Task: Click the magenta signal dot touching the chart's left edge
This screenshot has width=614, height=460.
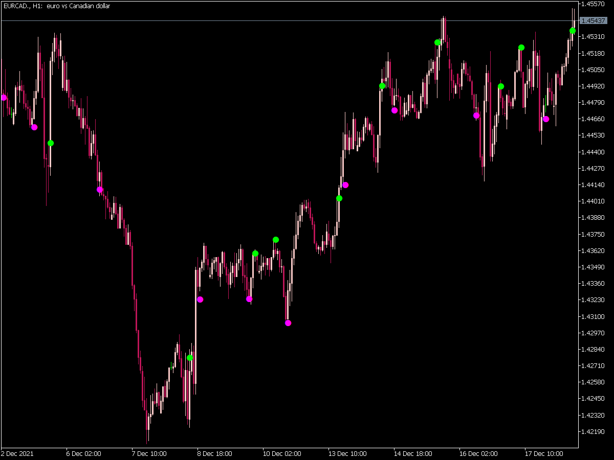Action: (x=4, y=97)
